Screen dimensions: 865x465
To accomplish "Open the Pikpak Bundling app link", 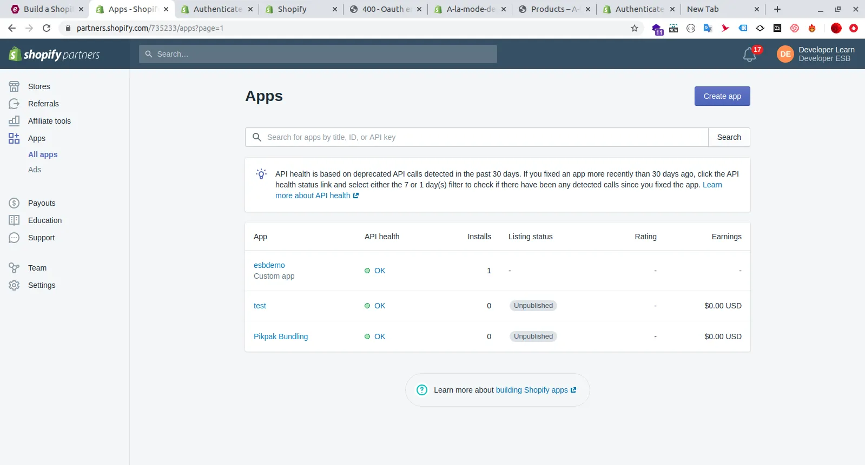I will (x=281, y=336).
